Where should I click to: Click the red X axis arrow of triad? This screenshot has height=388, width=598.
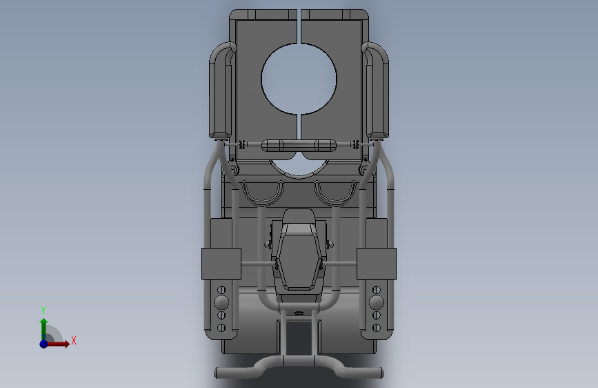[58, 344]
